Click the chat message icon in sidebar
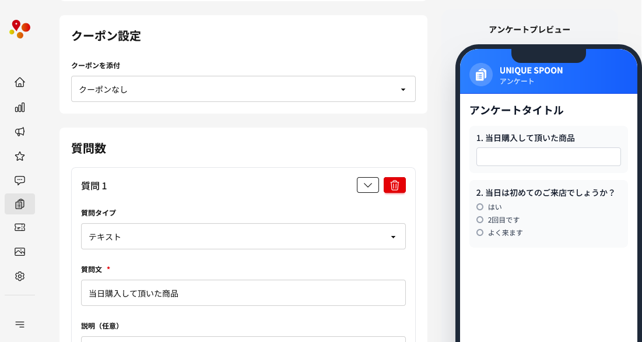The width and height of the screenshot is (642, 342). pos(20,180)
